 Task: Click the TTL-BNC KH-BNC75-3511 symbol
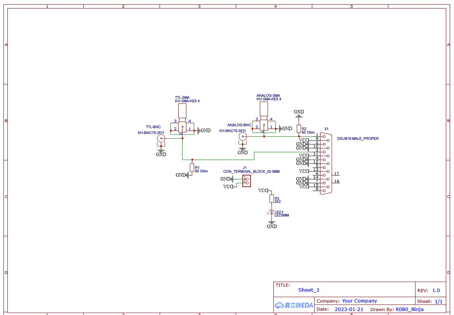point(161,138)
